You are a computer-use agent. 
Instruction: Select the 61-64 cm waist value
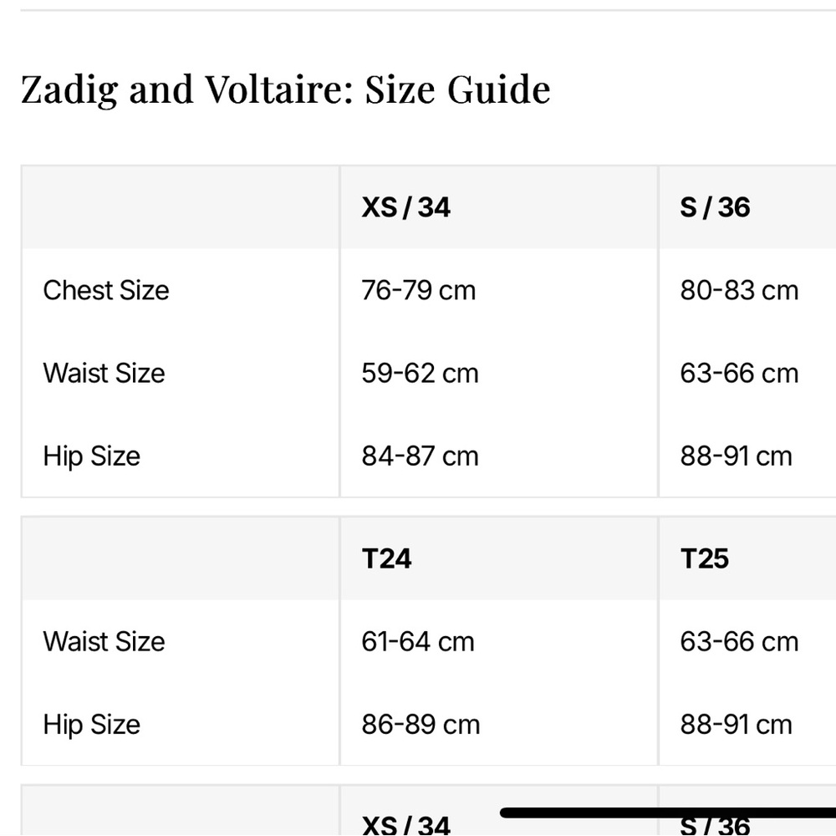pyautogui.click(x=418, y=641)
